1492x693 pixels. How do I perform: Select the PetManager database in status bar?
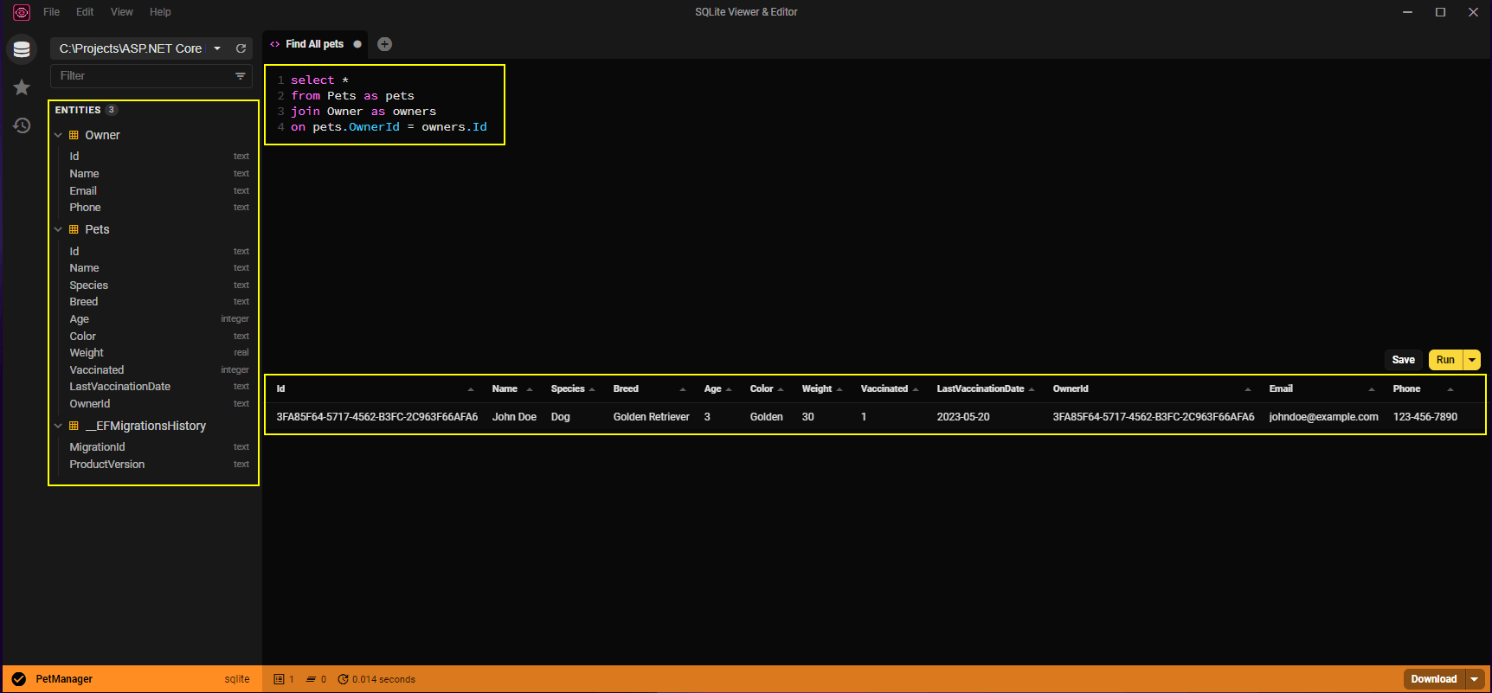(x=64, y=679)
